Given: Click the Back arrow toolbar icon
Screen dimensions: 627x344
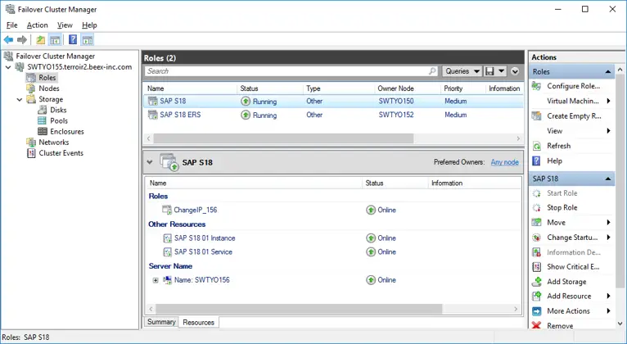Looking at the screenshot, I should [8, 39].
